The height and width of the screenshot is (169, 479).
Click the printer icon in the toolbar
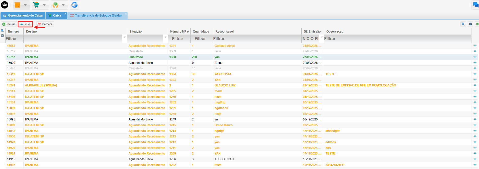(x=470, y=24)
